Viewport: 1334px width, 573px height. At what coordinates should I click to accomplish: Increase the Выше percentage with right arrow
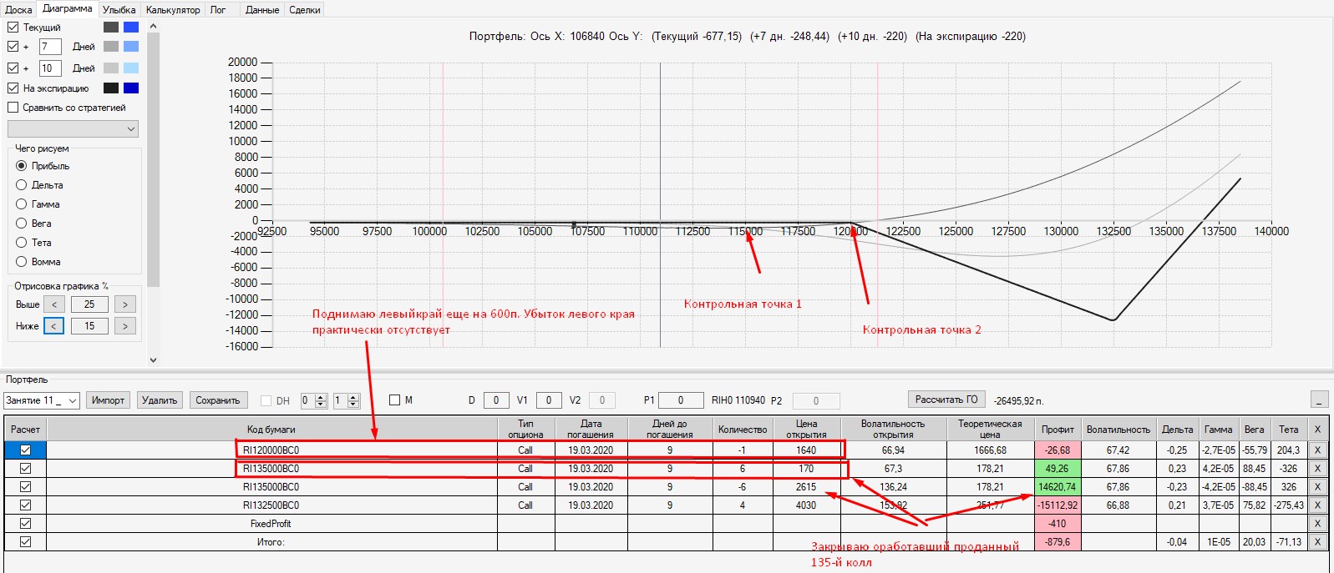125,304
